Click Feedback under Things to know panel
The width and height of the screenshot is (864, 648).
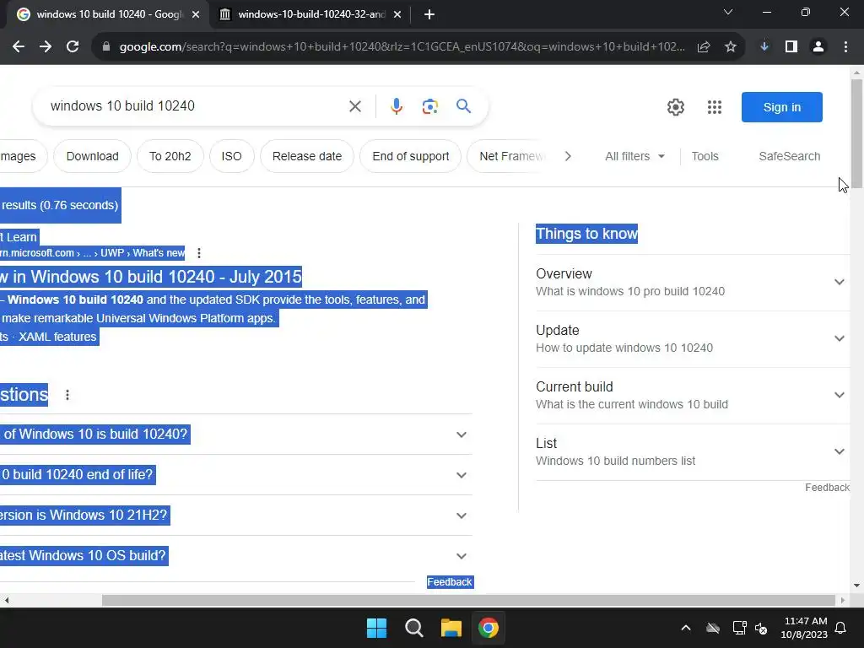(x=827, y=488)
